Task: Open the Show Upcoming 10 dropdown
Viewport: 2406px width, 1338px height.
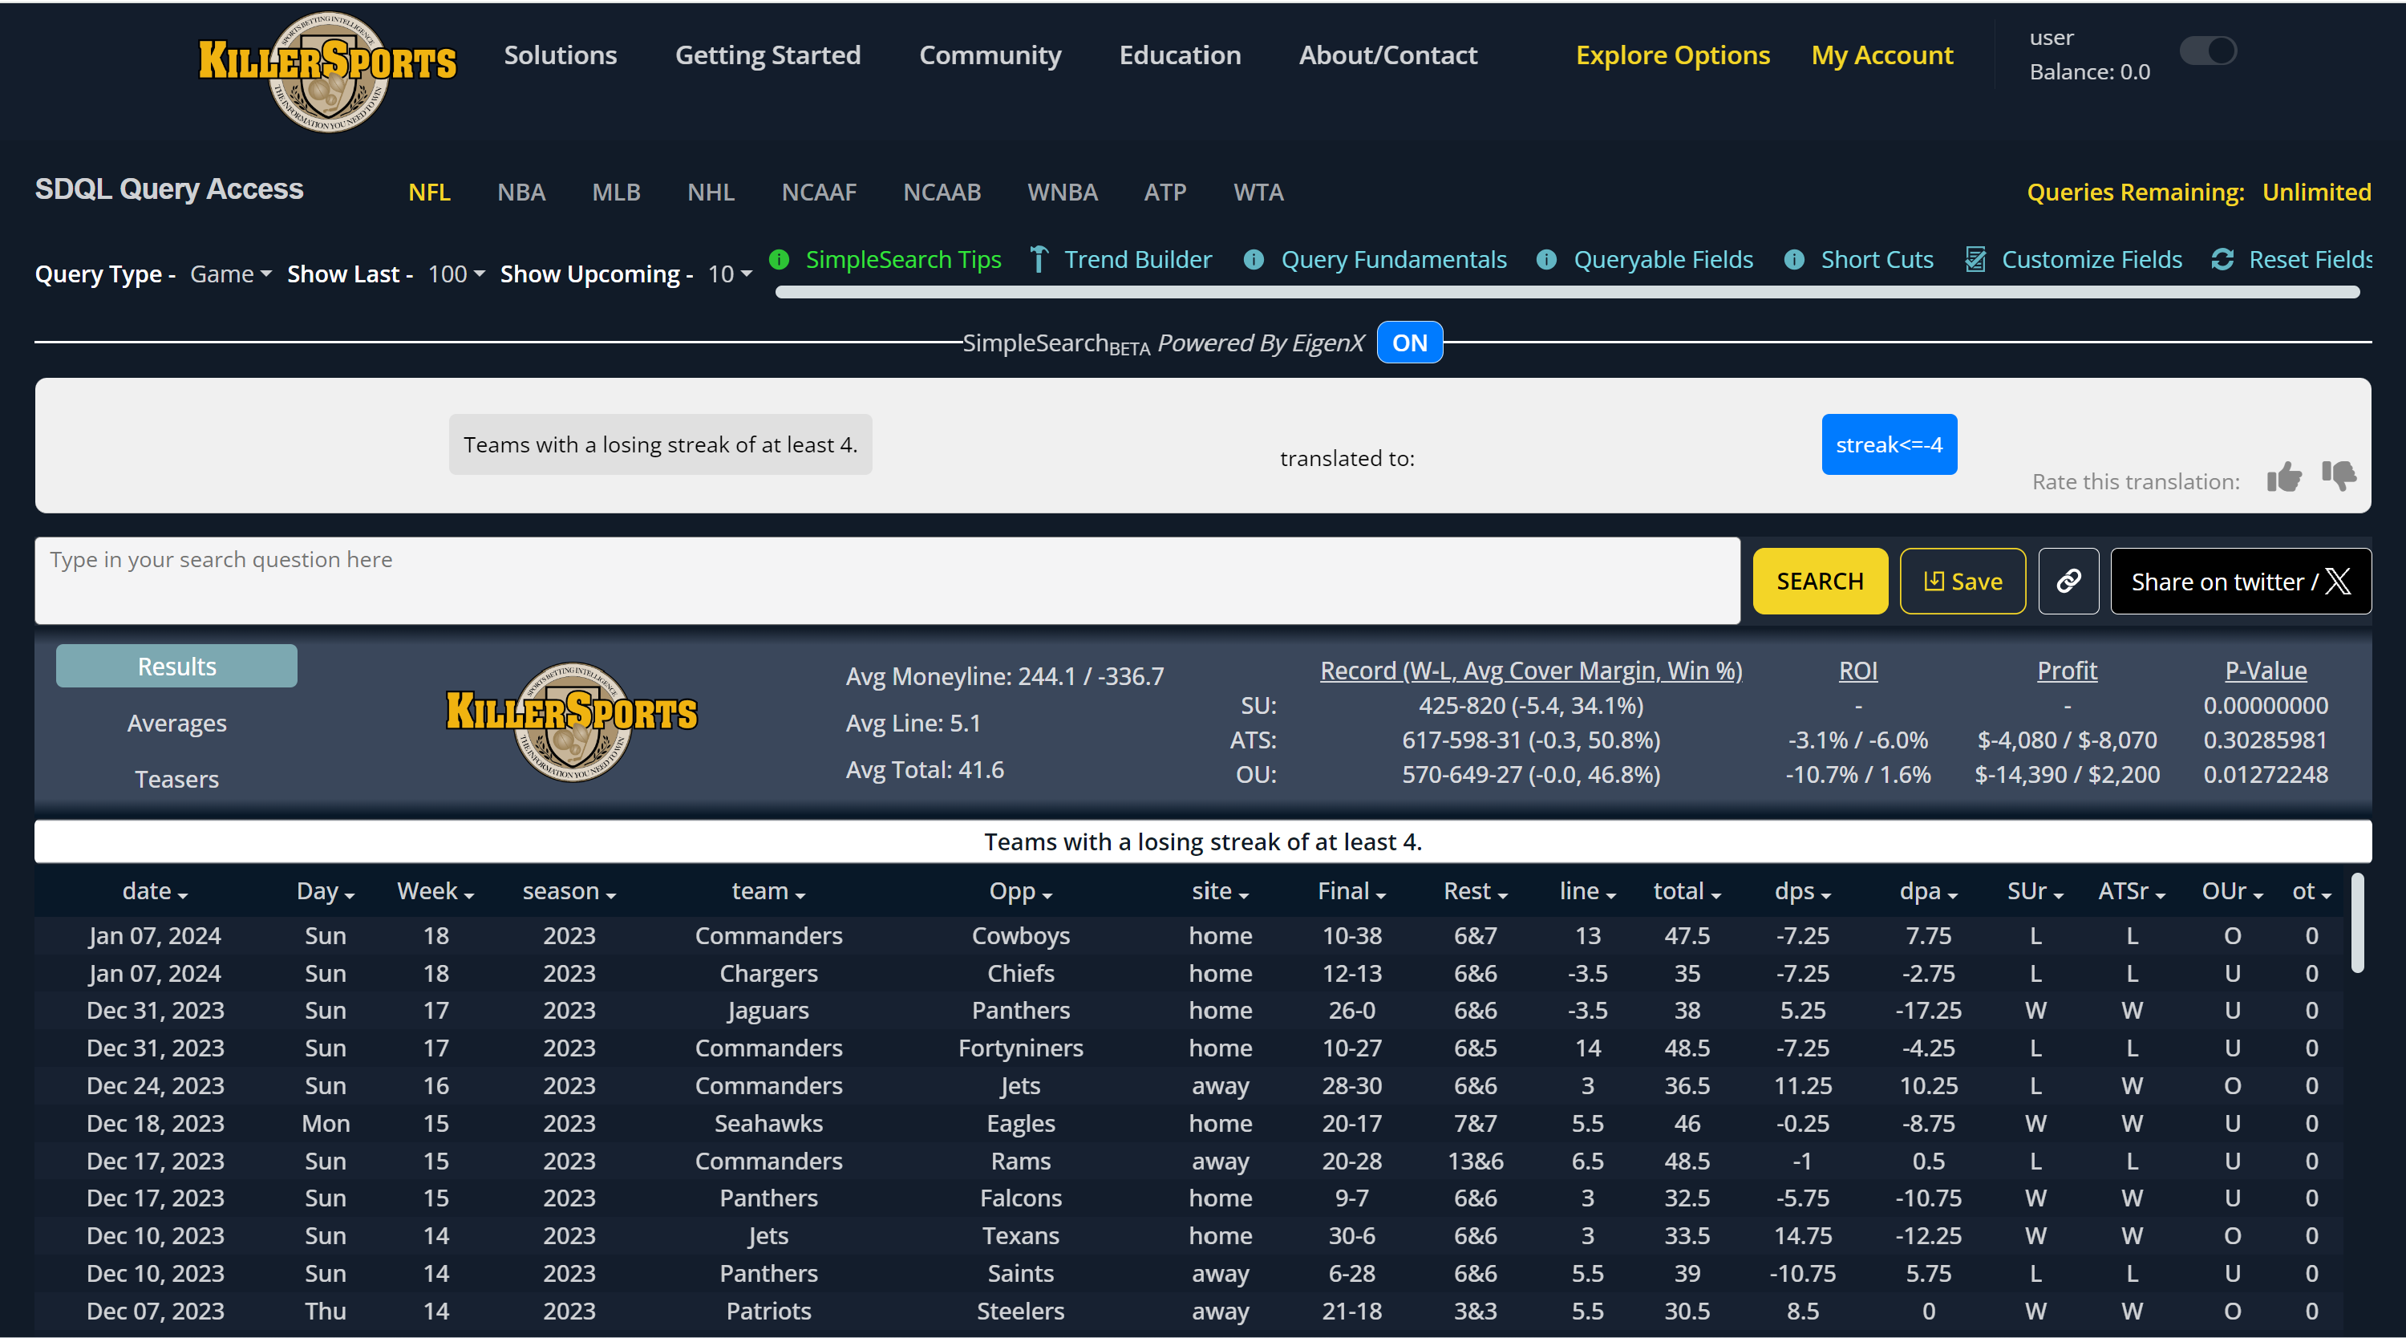Action: [731, 274]
